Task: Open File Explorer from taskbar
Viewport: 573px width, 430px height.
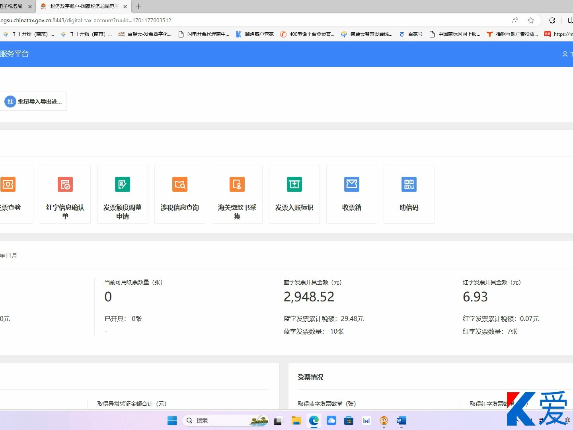Action: [296, 420]
